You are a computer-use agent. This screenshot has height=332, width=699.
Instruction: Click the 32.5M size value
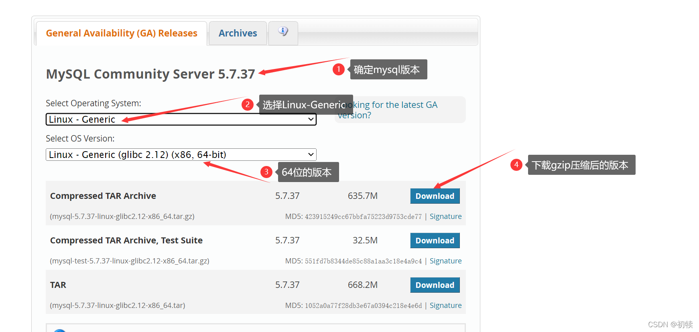pos(365,241)
